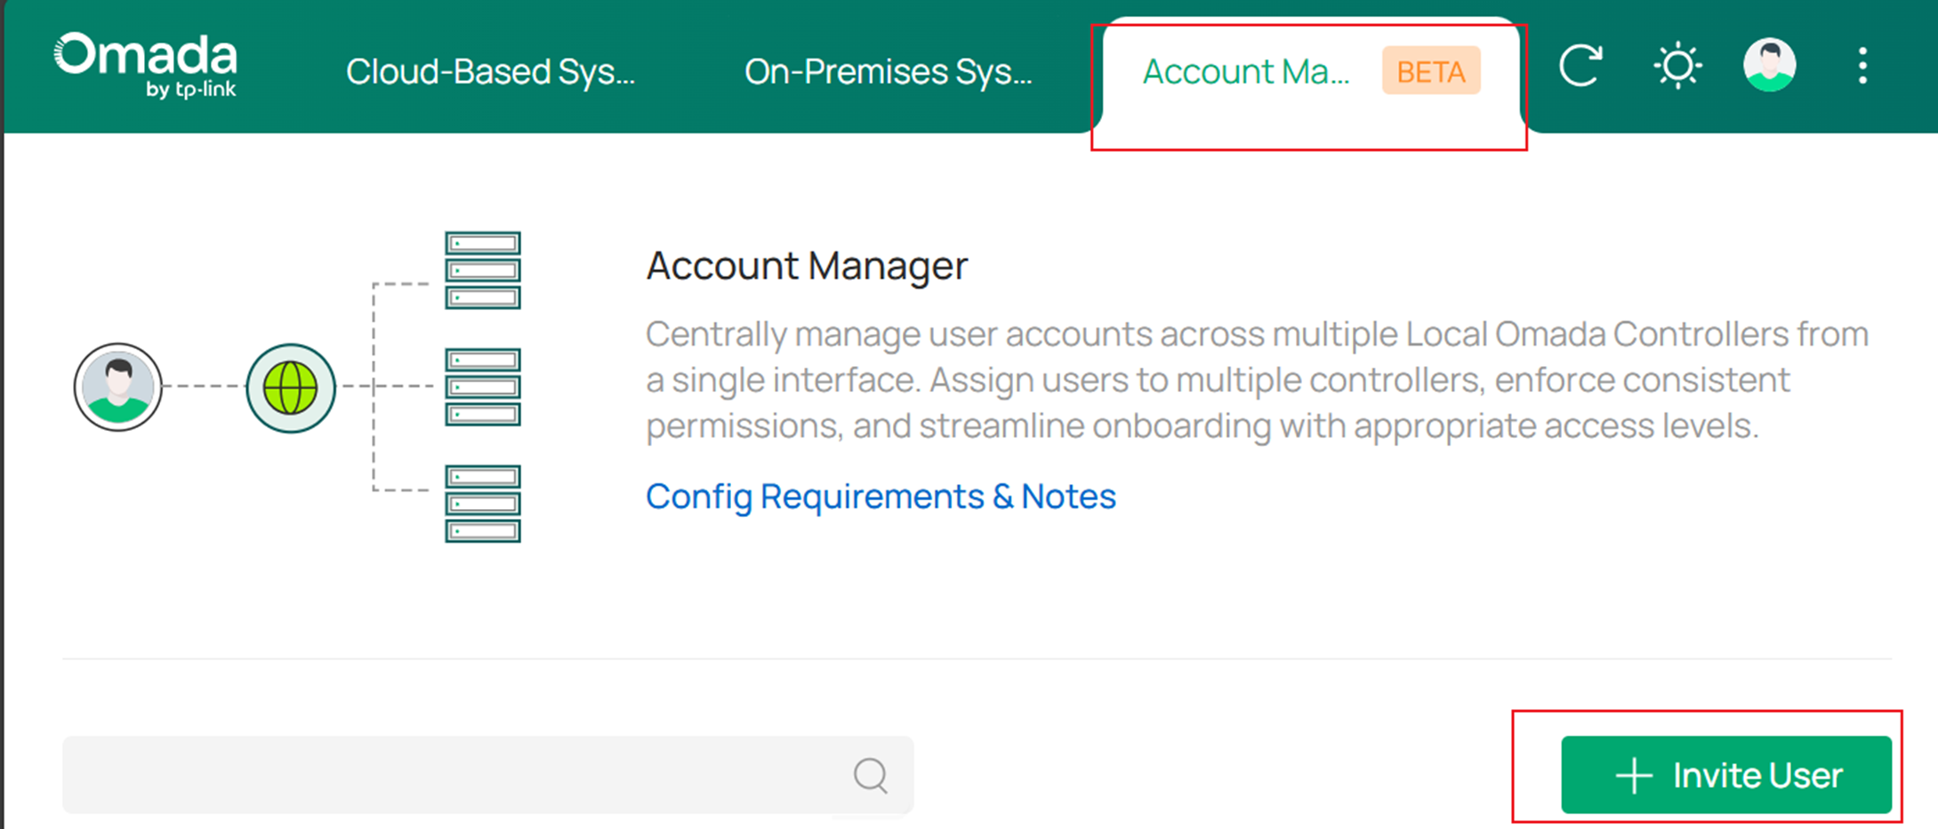
Task: Click the network globe illustration icon
Action: [x=291, y=387]
